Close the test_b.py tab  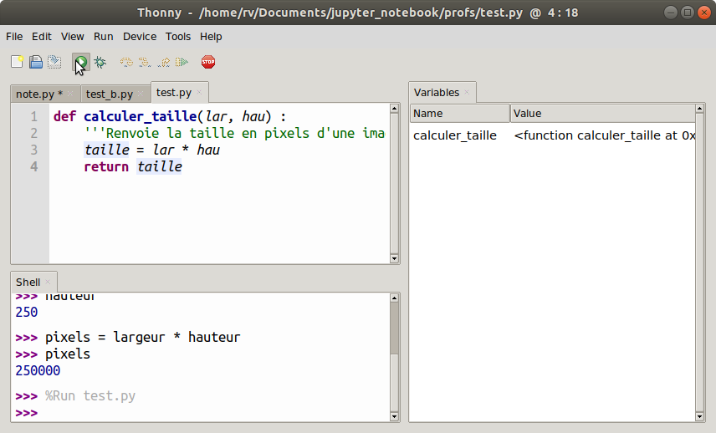(141, 94)
